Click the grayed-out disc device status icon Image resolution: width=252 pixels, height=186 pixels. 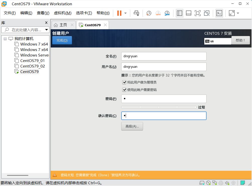coord(233,183)
